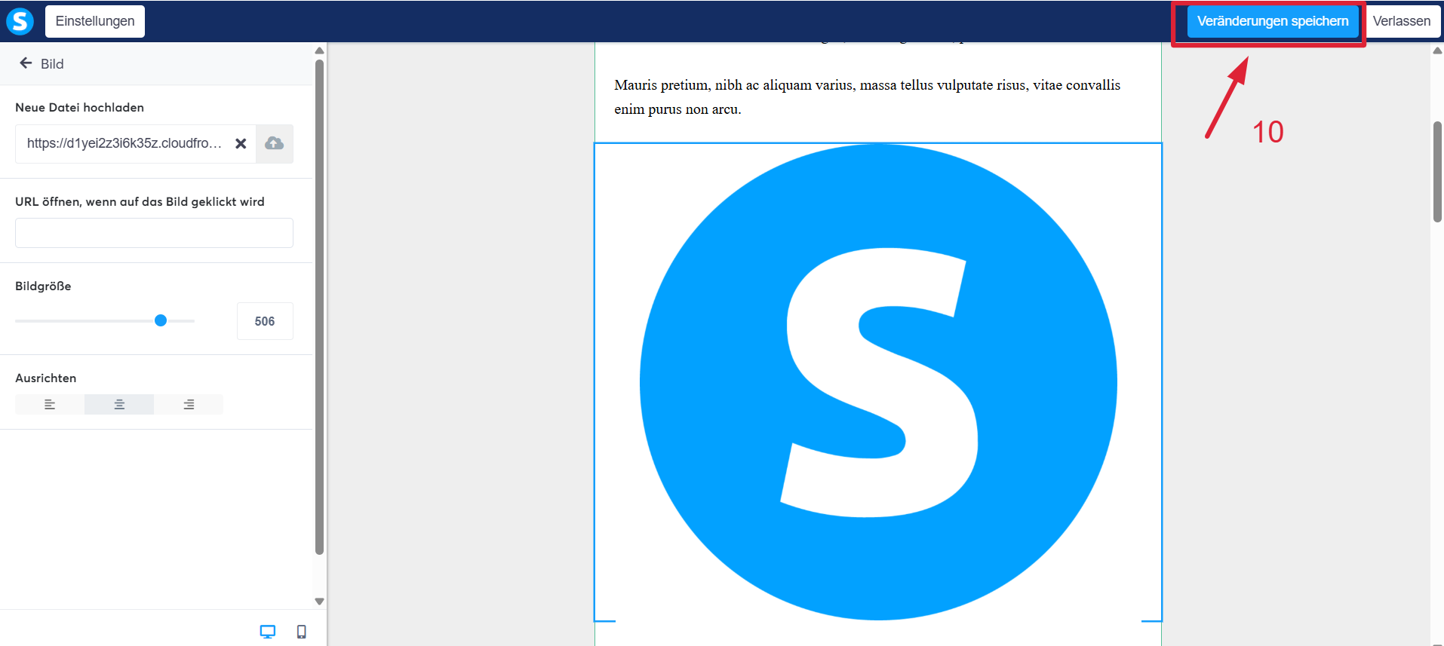Click the image size value 506

click(x=265, y=321)
